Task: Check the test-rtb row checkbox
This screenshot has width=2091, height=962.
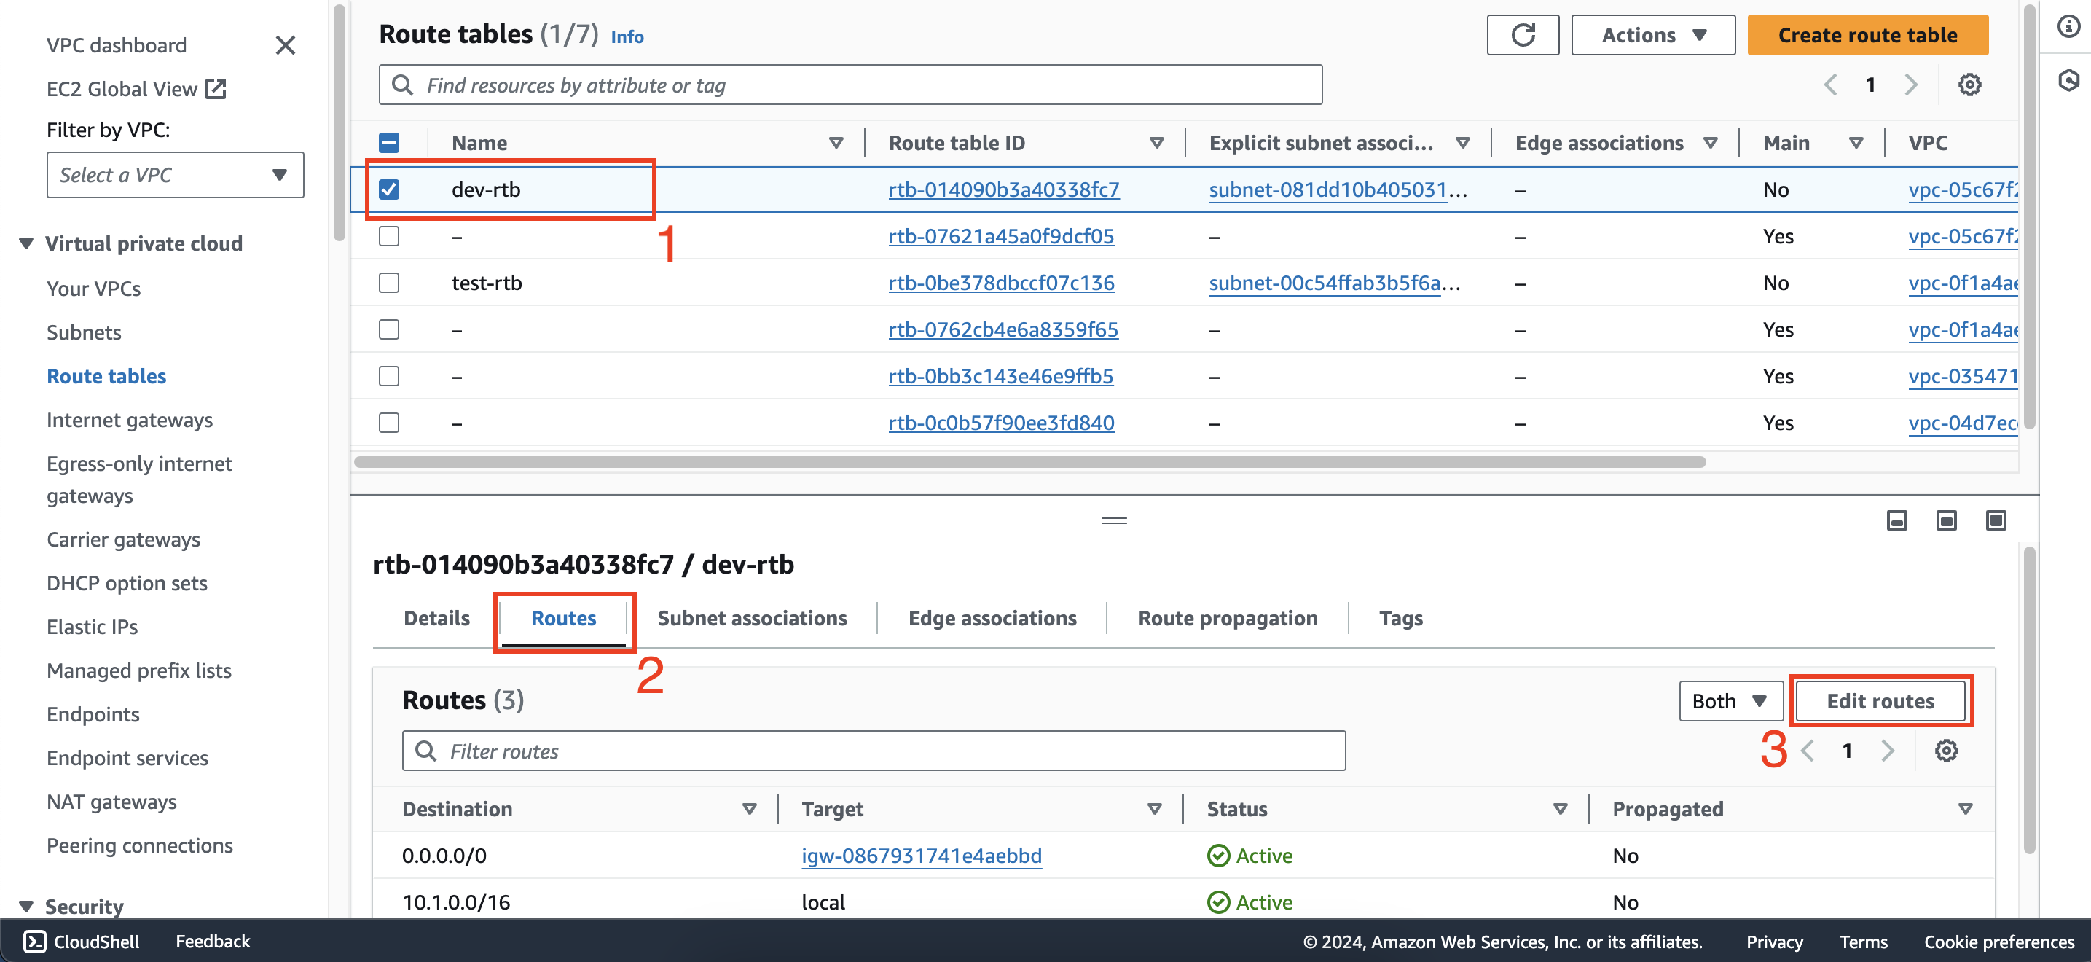Action: click(389, 283)
